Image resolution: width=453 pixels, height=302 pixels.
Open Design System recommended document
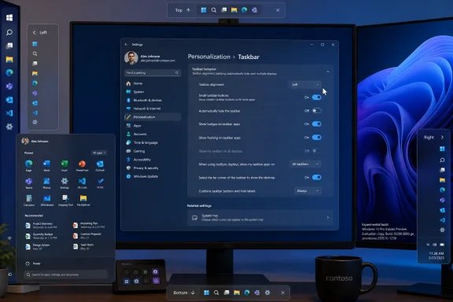click(x=39, y=246)
